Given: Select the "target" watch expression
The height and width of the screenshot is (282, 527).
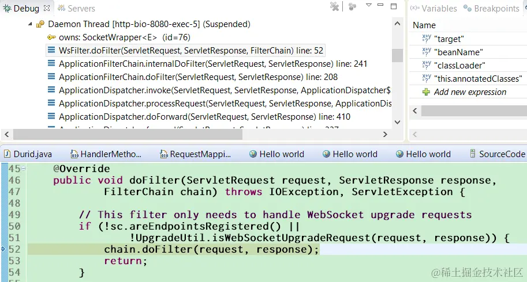Looking at the screenshot, I should (448, 39).
